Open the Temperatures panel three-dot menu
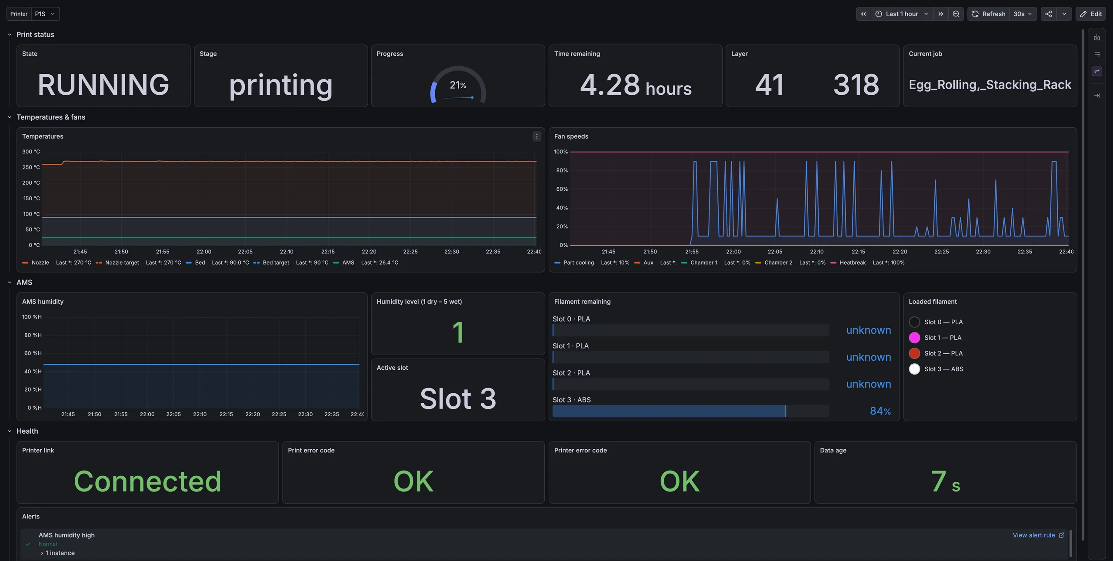Image resolution: width=1113 pixels, height=561 pixels. (537, 136)
